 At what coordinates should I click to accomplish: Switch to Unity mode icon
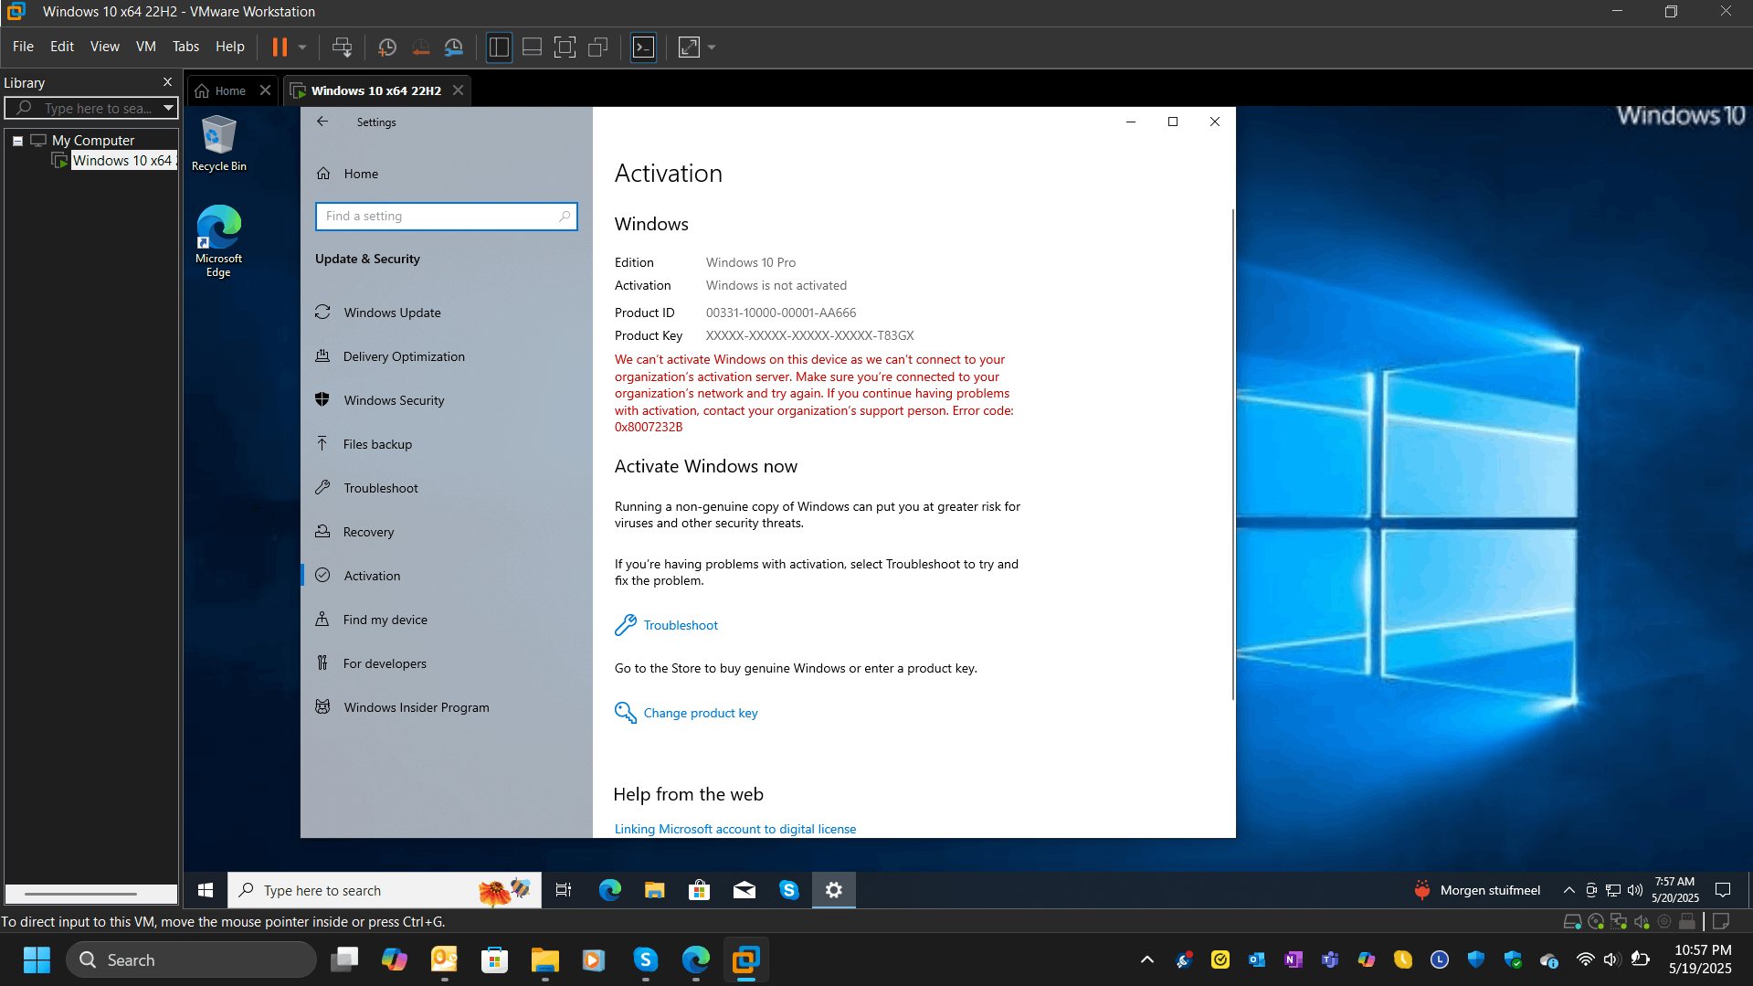click(598, 47)
